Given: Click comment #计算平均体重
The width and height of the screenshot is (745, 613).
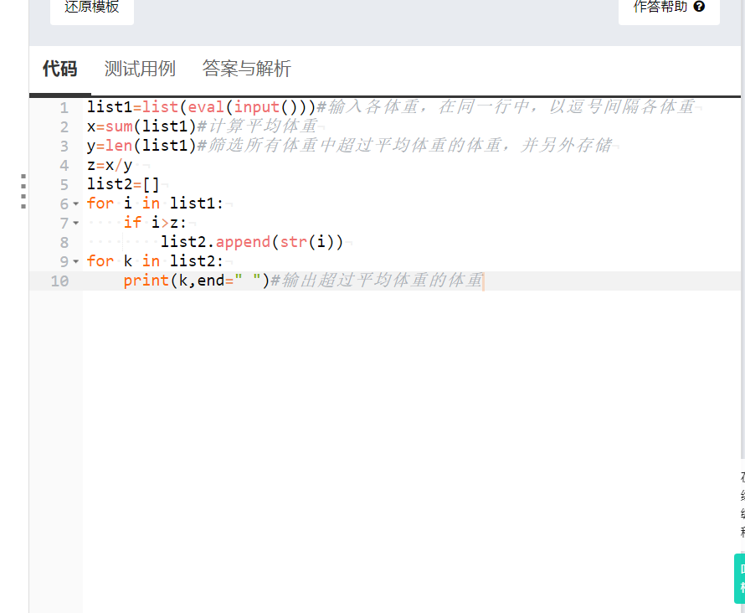Looking at the screenshot, I should pos(257,126).
